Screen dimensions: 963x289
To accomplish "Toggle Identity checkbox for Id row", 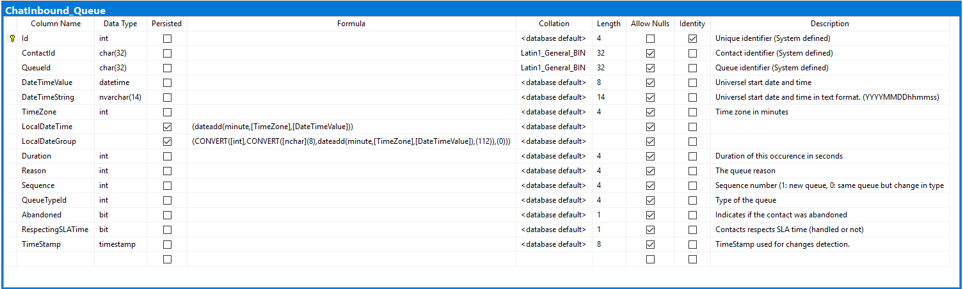I will 692,38.
